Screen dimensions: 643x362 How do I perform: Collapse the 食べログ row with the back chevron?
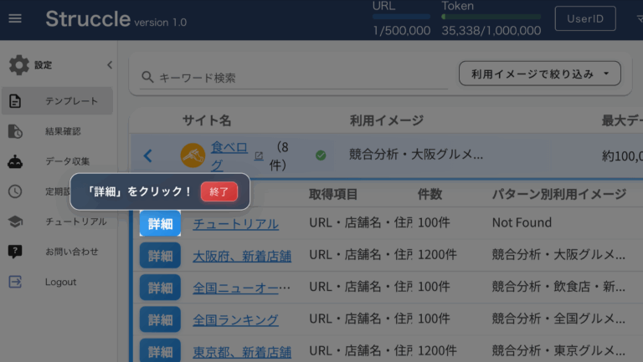click(x=148, y=156)
